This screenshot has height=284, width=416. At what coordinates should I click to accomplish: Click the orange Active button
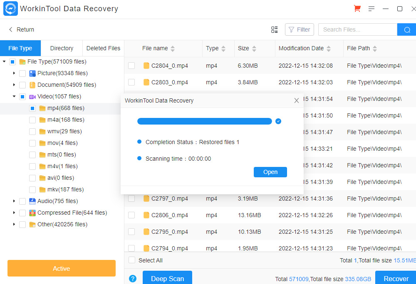tap(62, 268)
